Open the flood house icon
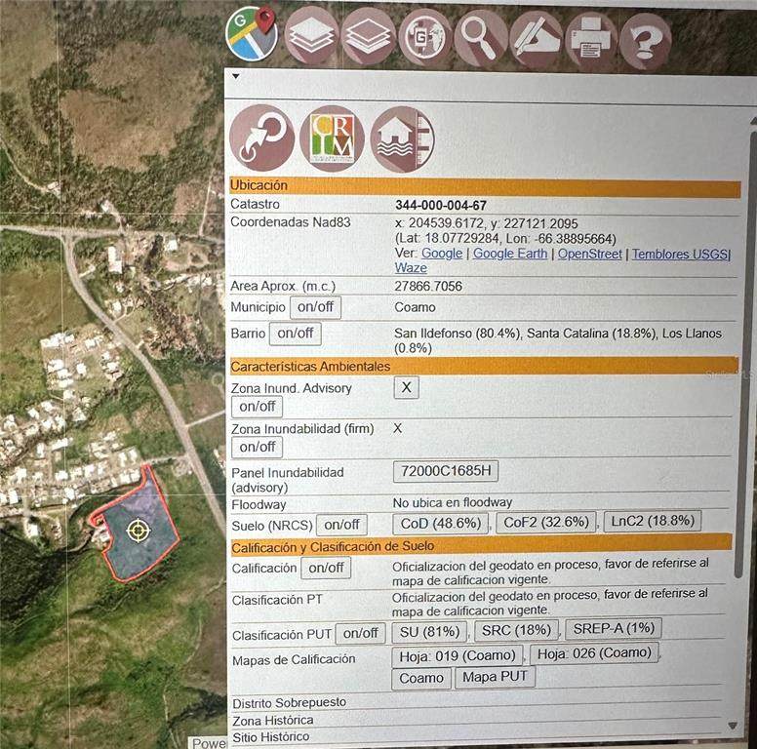The image size is (757, 749). click(x=402, y=139)
